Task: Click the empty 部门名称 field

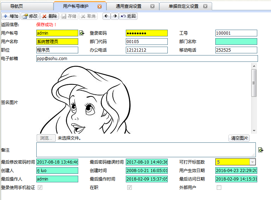Action: [x=236, y=42]
